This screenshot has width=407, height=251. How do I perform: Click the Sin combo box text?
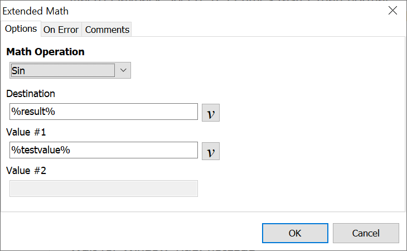coord(61,71)
